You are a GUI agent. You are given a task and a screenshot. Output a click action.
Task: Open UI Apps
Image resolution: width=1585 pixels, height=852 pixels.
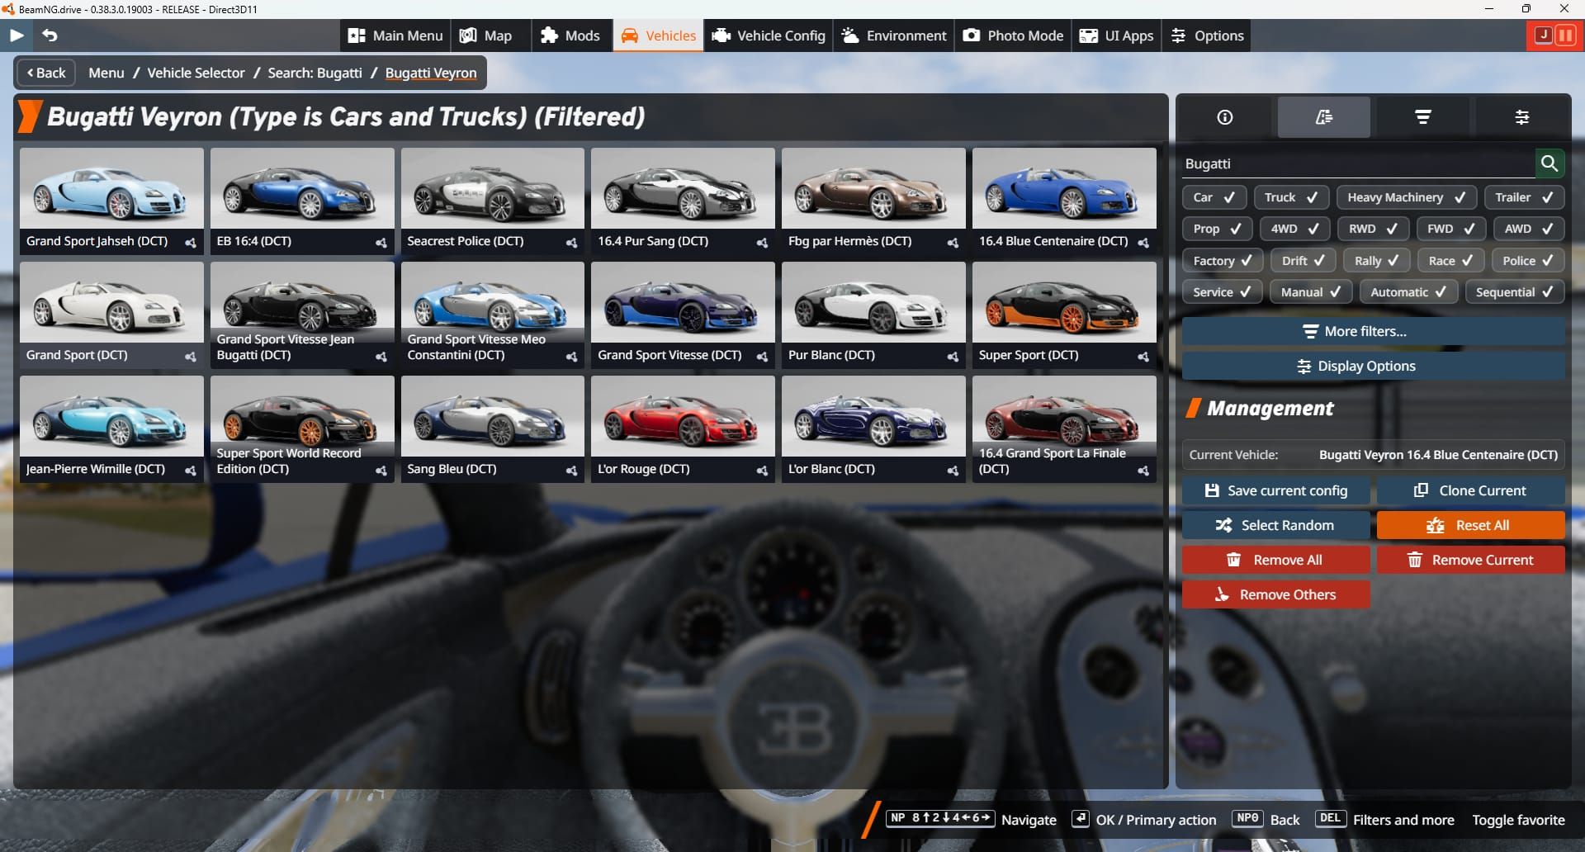1116,35
